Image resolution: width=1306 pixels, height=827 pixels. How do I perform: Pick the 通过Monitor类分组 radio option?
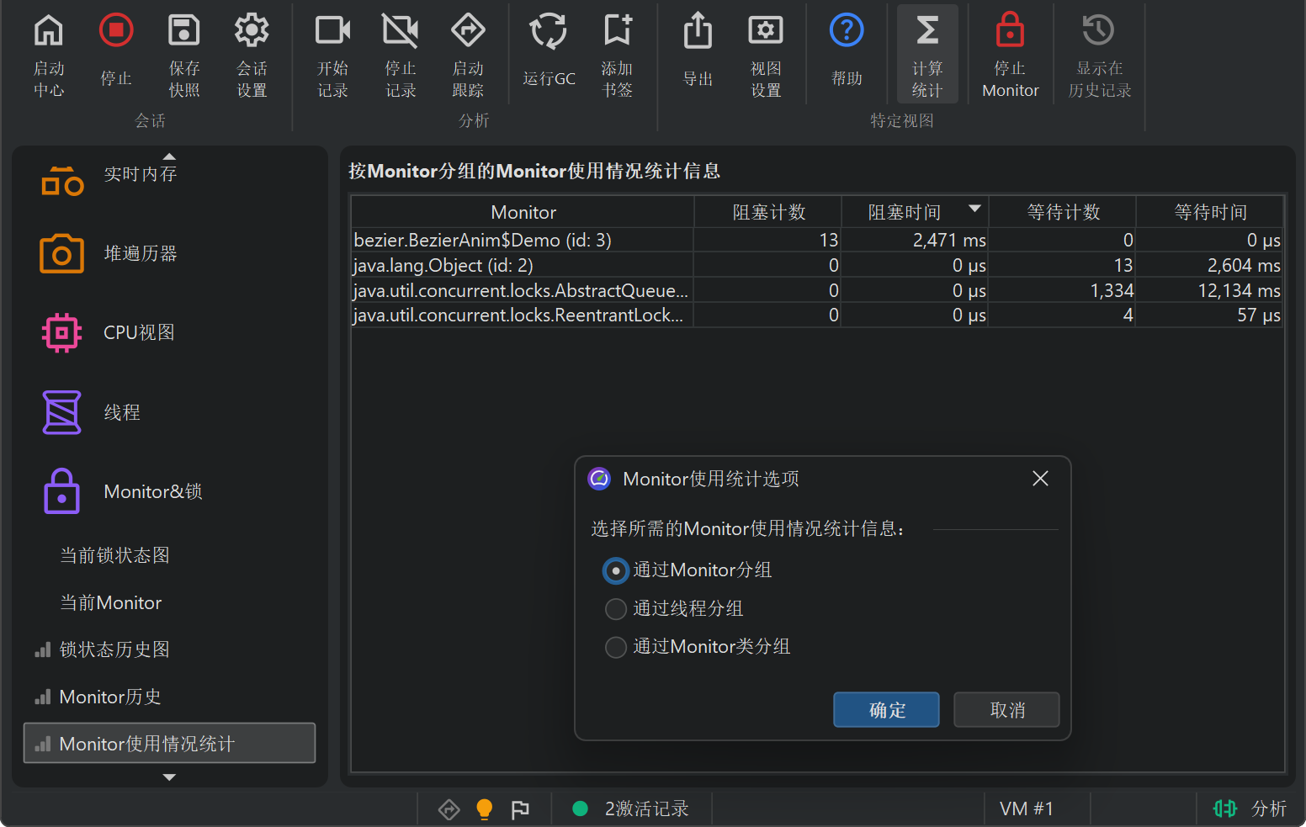click(616, 647)
